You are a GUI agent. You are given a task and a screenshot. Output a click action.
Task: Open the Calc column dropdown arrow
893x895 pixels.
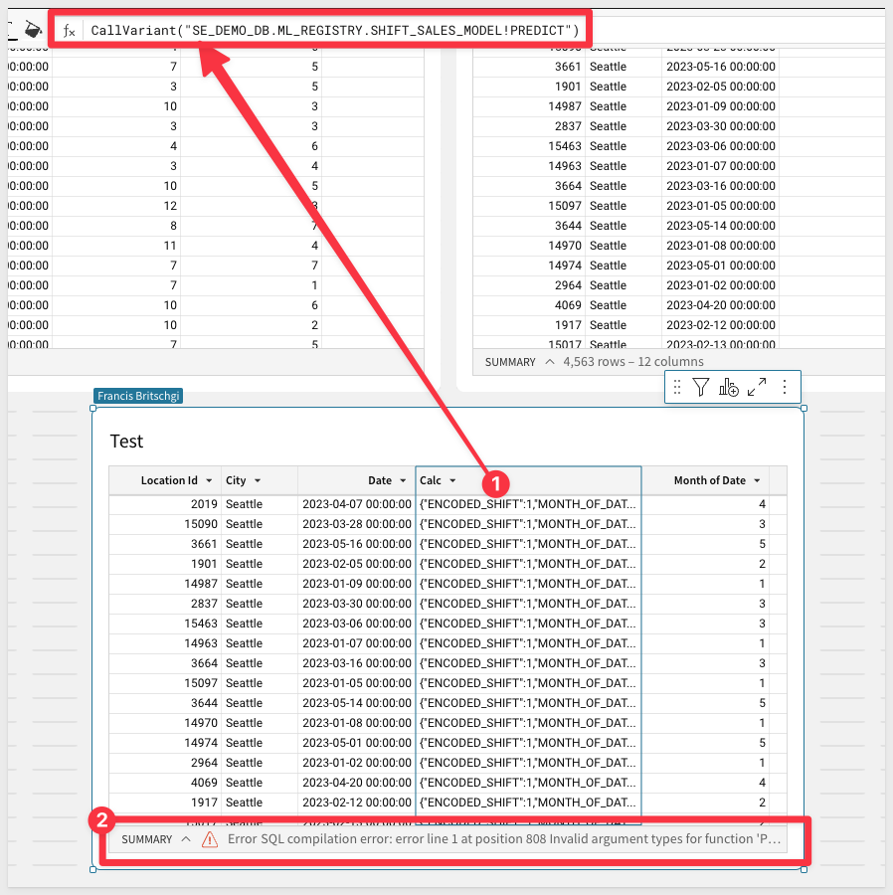(452, 480)
